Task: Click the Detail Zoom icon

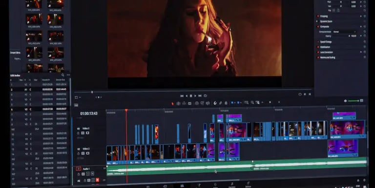Action: [x=252, y=103]
